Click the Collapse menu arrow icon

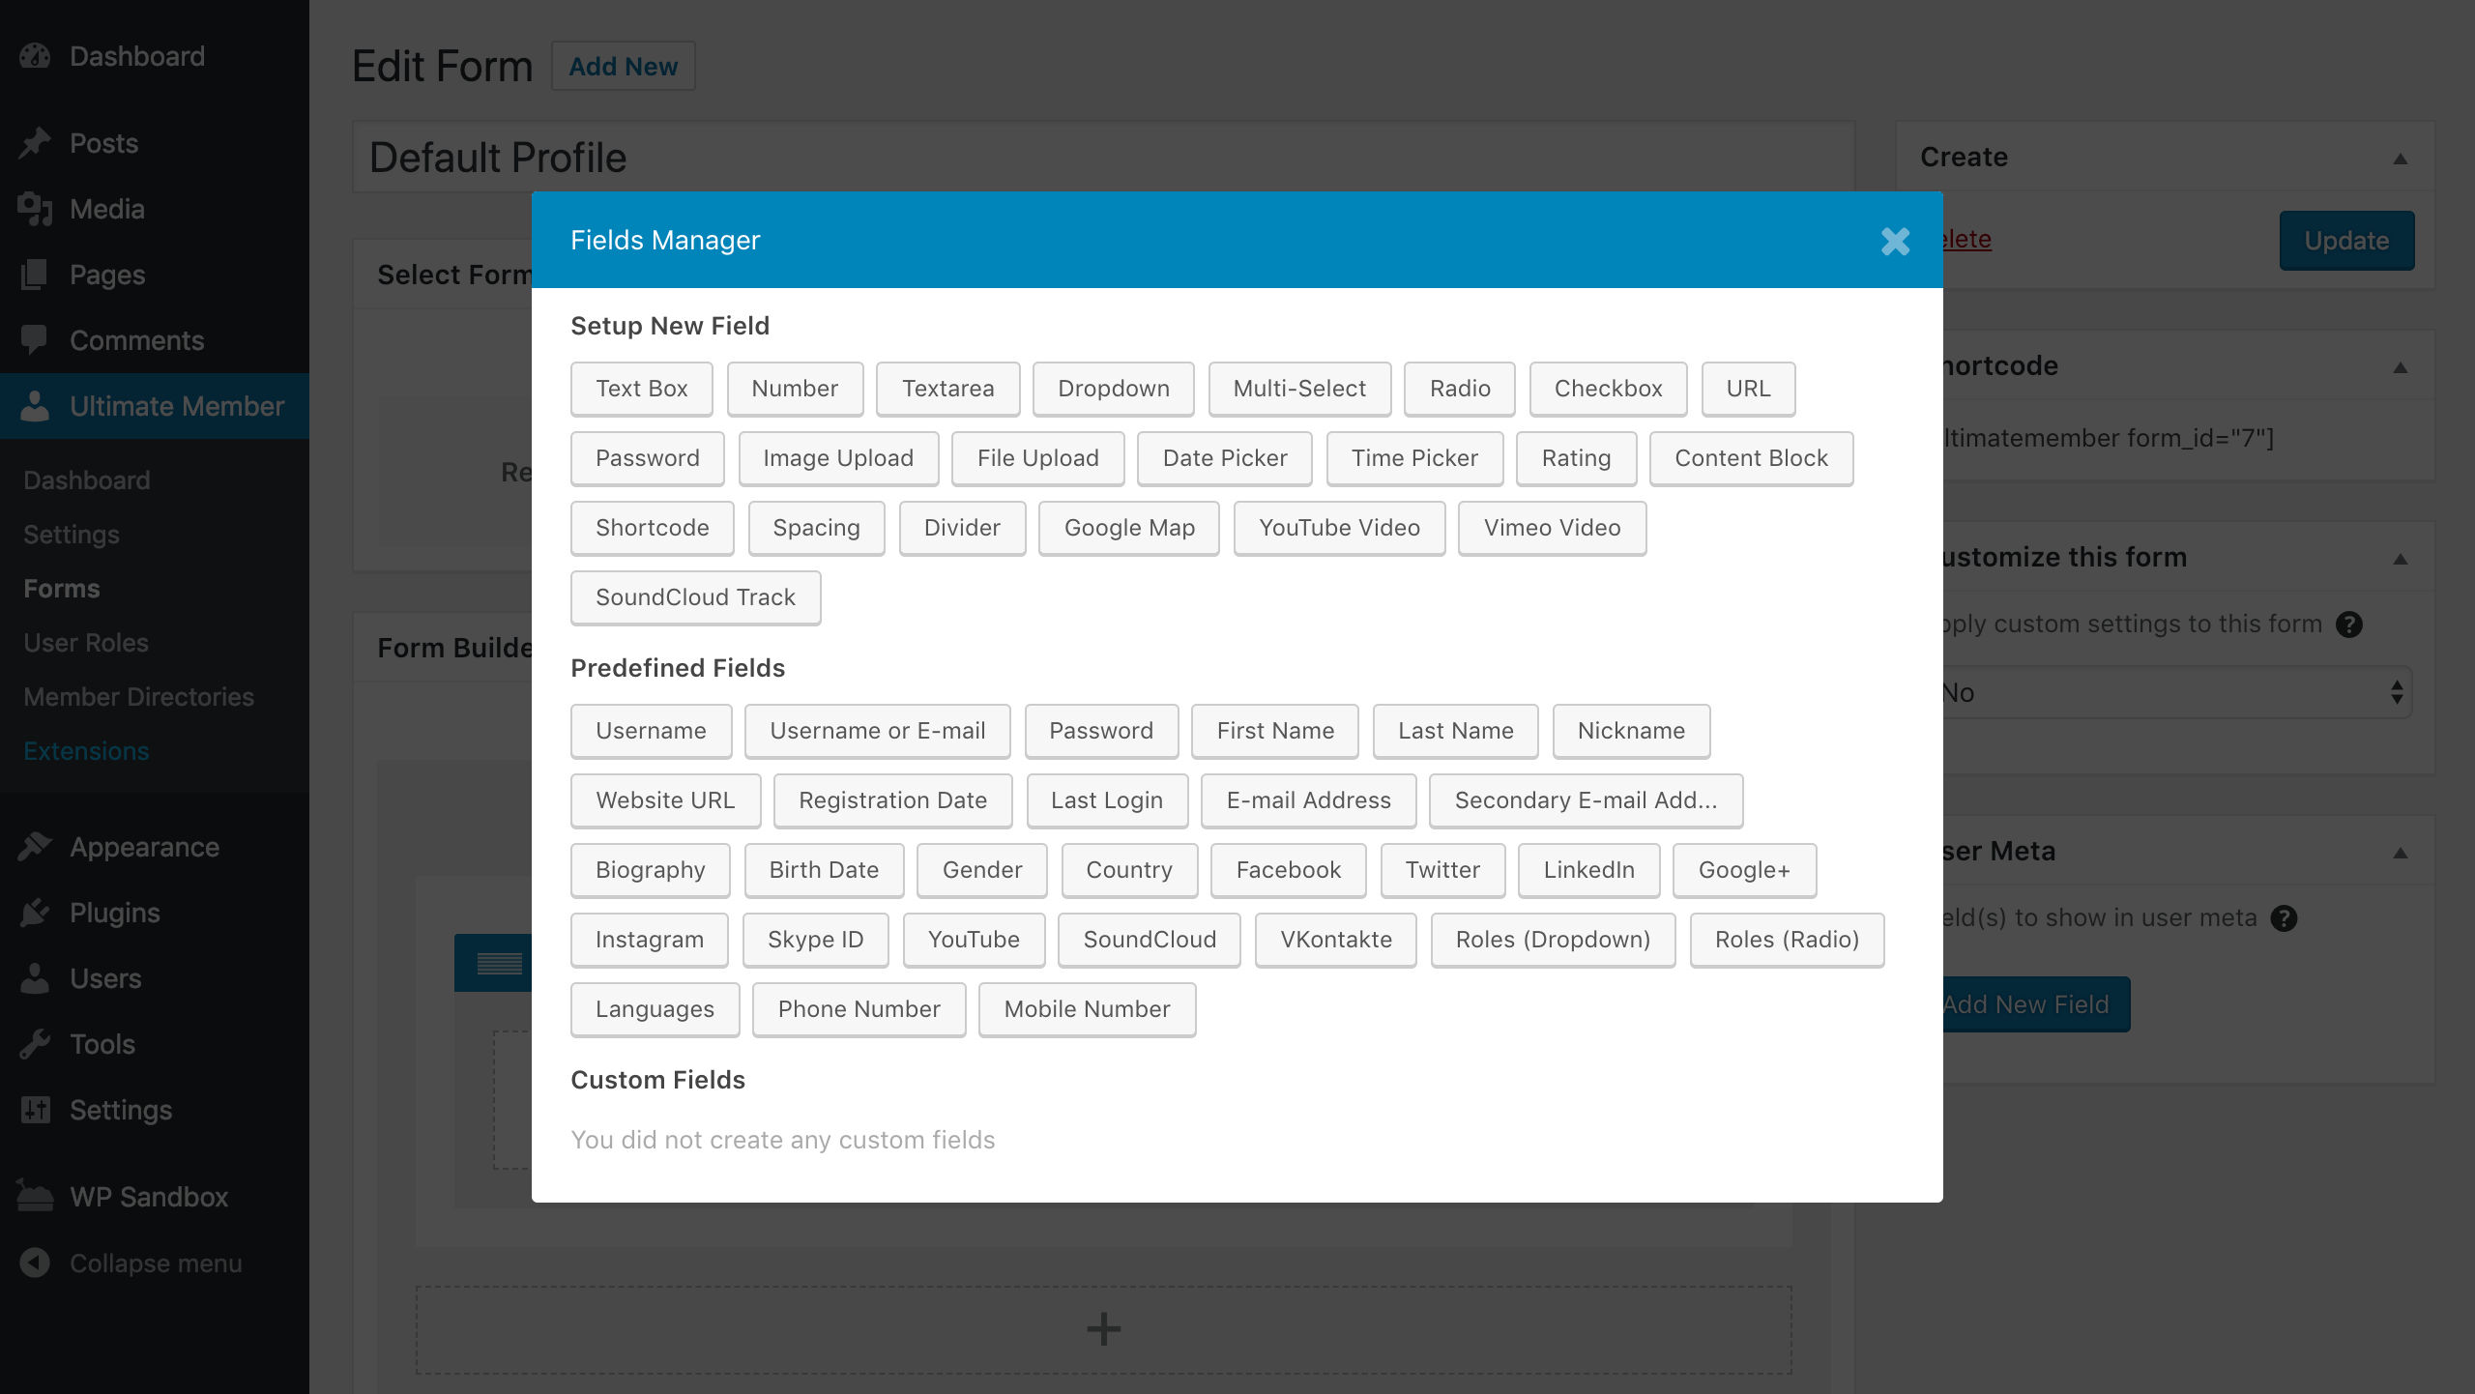pyautogui.click(x=35, y=1263)
